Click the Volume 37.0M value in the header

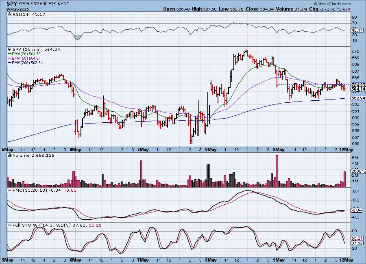(292, 9)
